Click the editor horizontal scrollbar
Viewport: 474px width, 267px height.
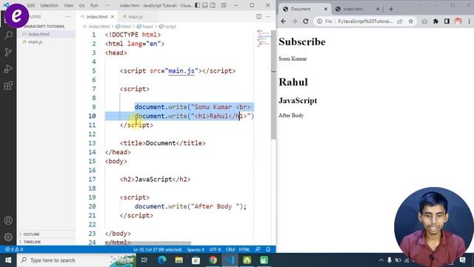pyautogui.click(x=148, y=243)
